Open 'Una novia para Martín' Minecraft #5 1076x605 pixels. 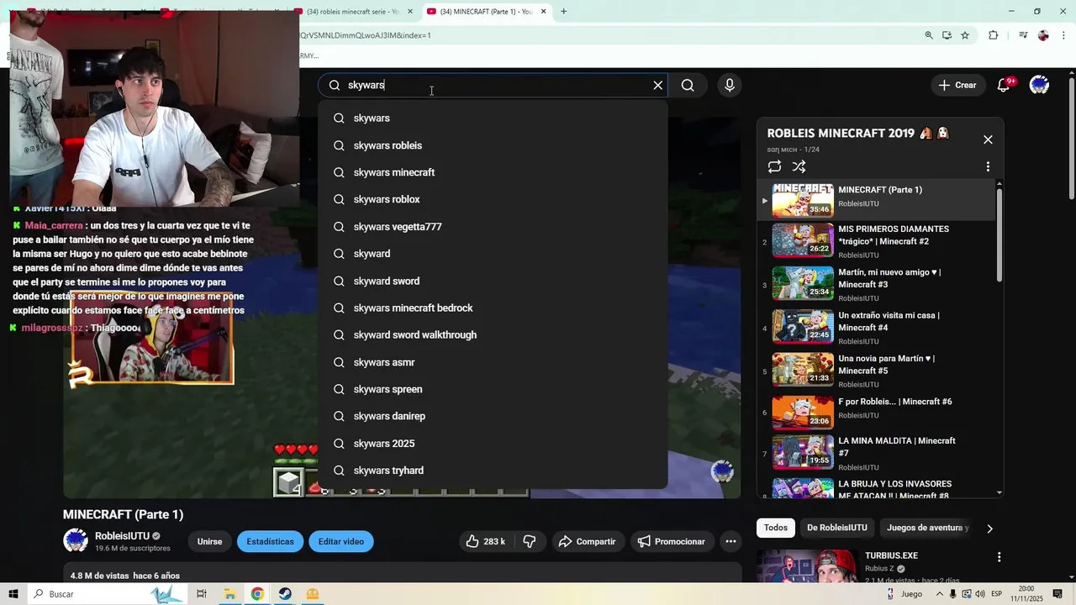click(874, 371)
